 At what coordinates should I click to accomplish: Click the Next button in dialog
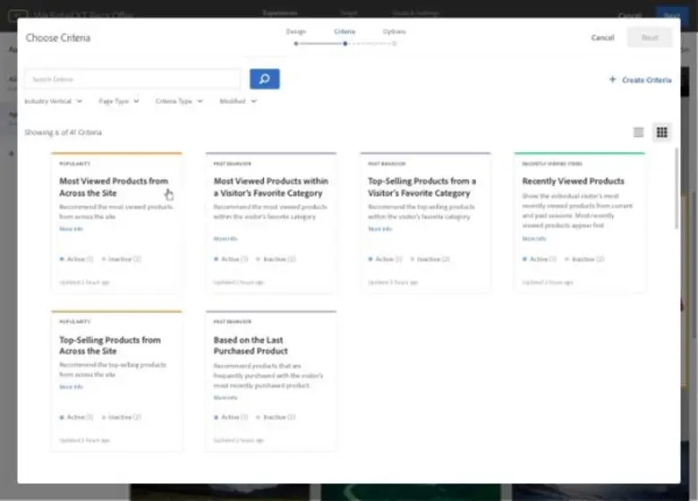click(650, 38)
